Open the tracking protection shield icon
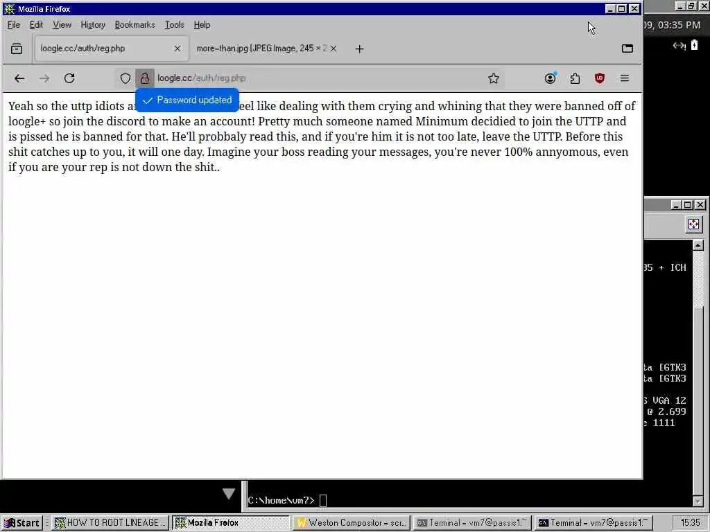Image resolution: width=710 pixels, height=532 pixels. click(x=125, y=78)
